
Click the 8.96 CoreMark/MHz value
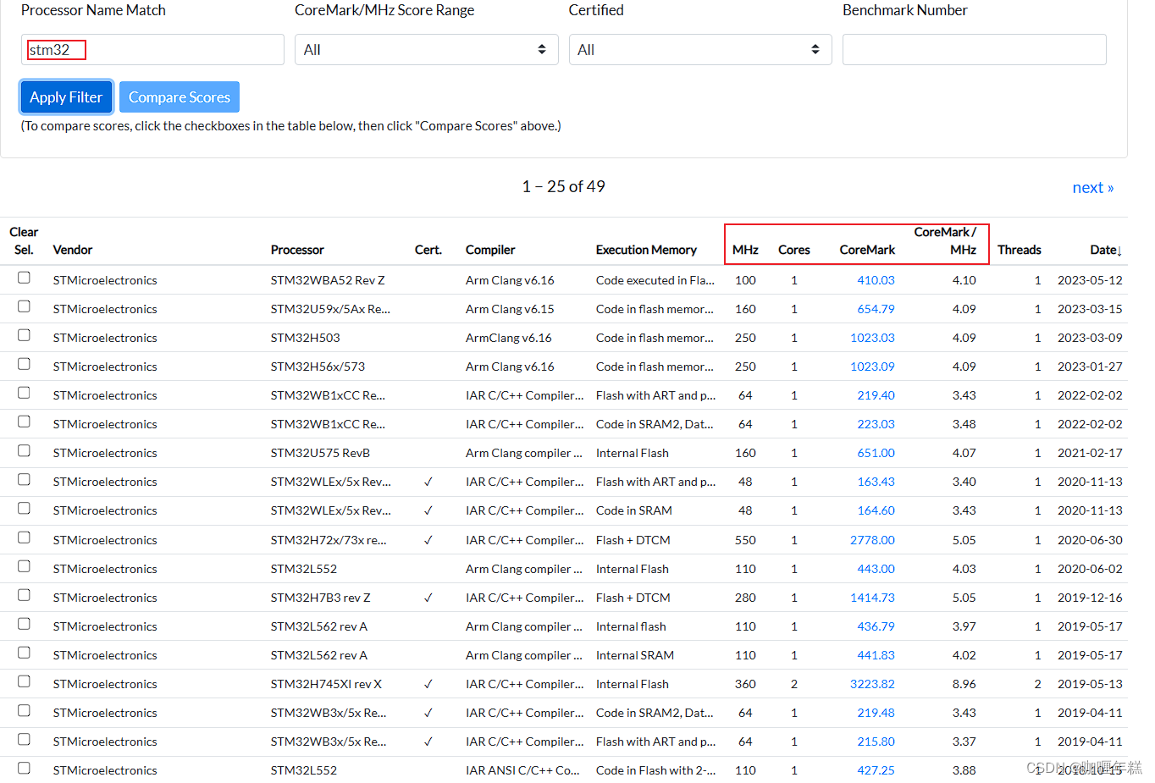(x=964, y=684)
